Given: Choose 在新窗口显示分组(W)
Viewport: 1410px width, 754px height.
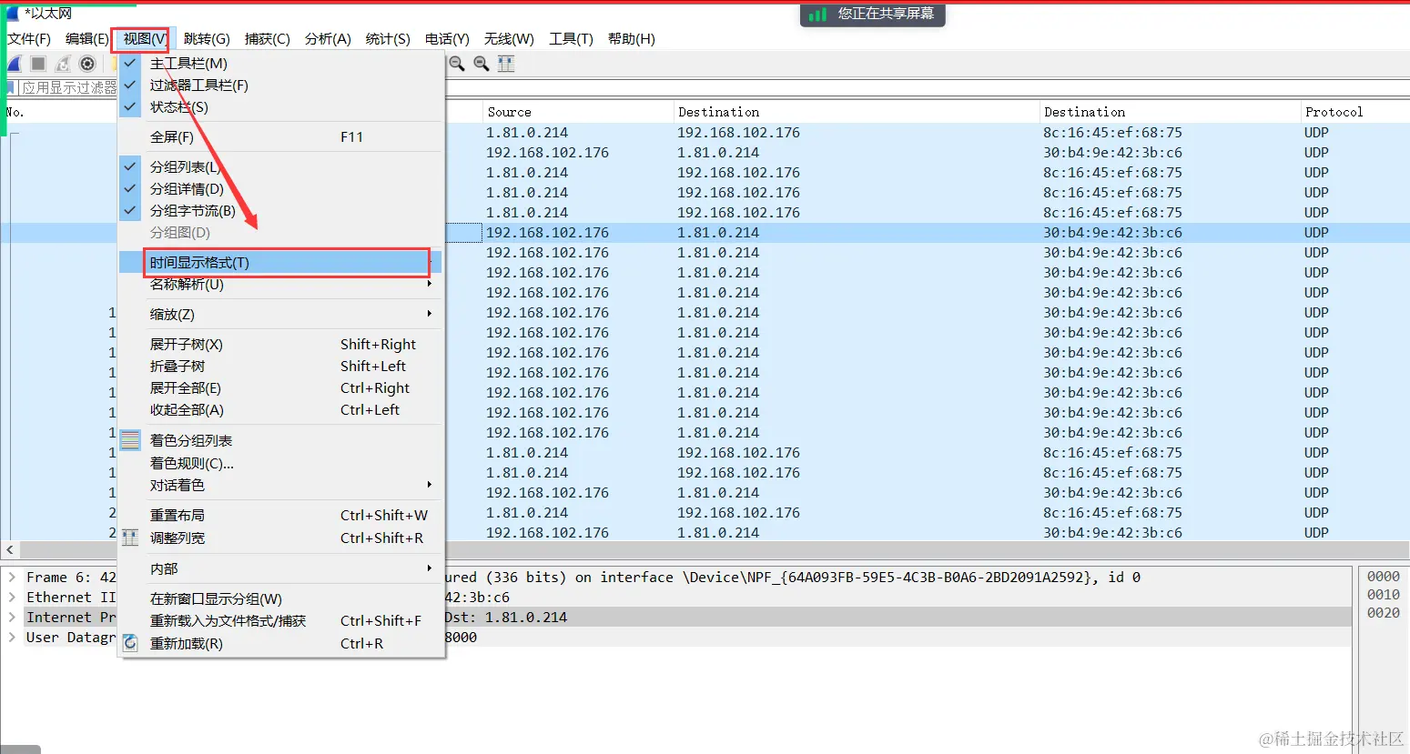Looking at the screenshot, I should [x=280, y=599].
